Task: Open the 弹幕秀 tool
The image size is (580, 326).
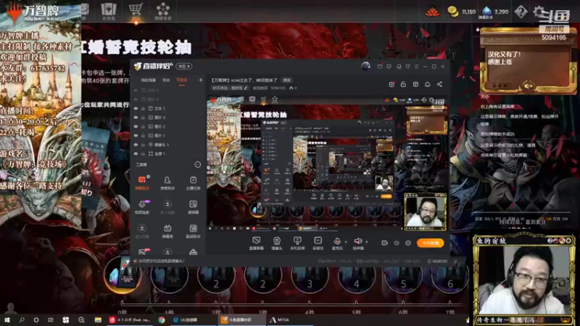Action: [x=167, y=231]
